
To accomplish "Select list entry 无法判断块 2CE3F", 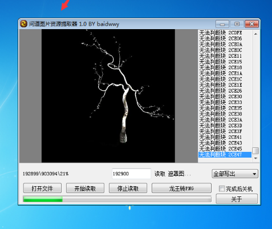I will [x=225, y=131].
